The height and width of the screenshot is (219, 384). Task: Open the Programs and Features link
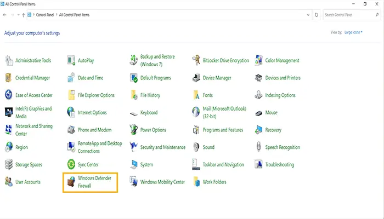(x=223, y=130)
